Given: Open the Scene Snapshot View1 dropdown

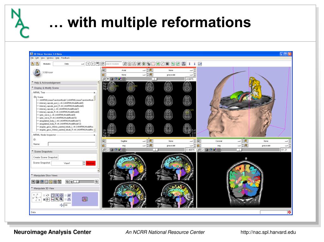Looking at the screenshot, I should (x=67, y=163).
